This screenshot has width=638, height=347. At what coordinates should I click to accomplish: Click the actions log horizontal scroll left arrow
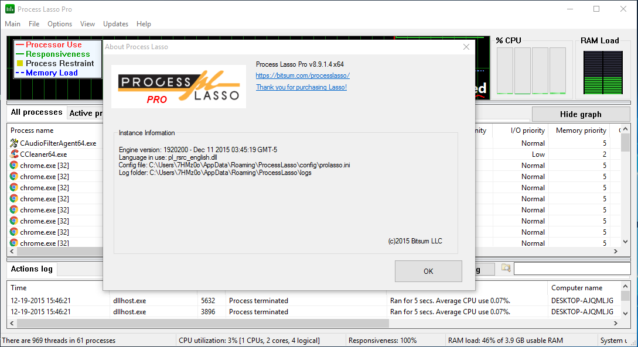click(x=12, y=324)
